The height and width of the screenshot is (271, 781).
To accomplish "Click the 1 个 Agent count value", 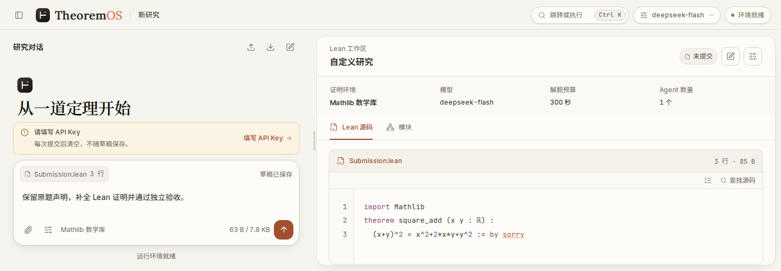I will (665, 102).
